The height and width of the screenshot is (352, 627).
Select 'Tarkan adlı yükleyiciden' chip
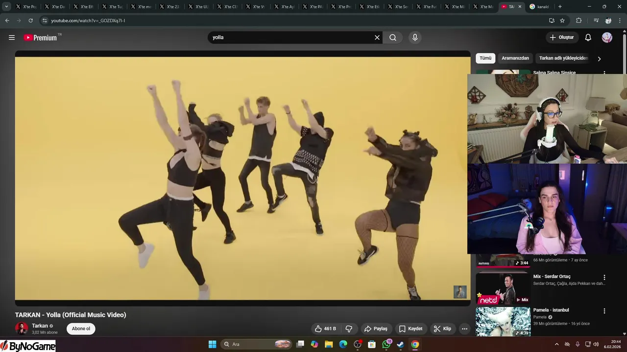tap(563, 58)
